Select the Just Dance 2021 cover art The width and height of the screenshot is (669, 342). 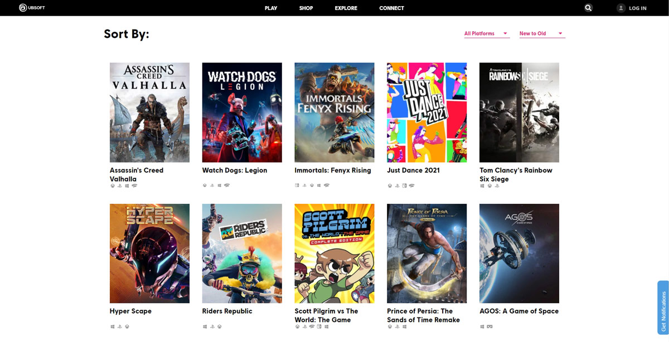(x=427, y=113)
